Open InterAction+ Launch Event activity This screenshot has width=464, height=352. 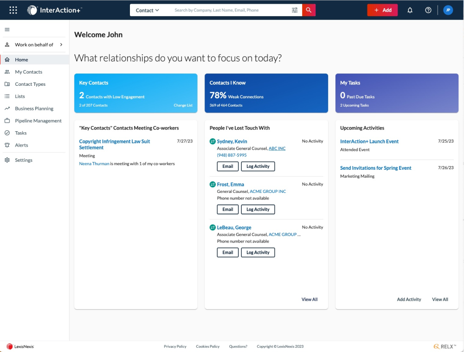pos(369,141)
